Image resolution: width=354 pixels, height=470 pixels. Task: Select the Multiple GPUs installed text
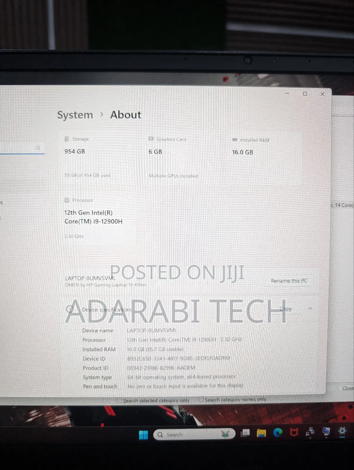click(x=173, y=176)
